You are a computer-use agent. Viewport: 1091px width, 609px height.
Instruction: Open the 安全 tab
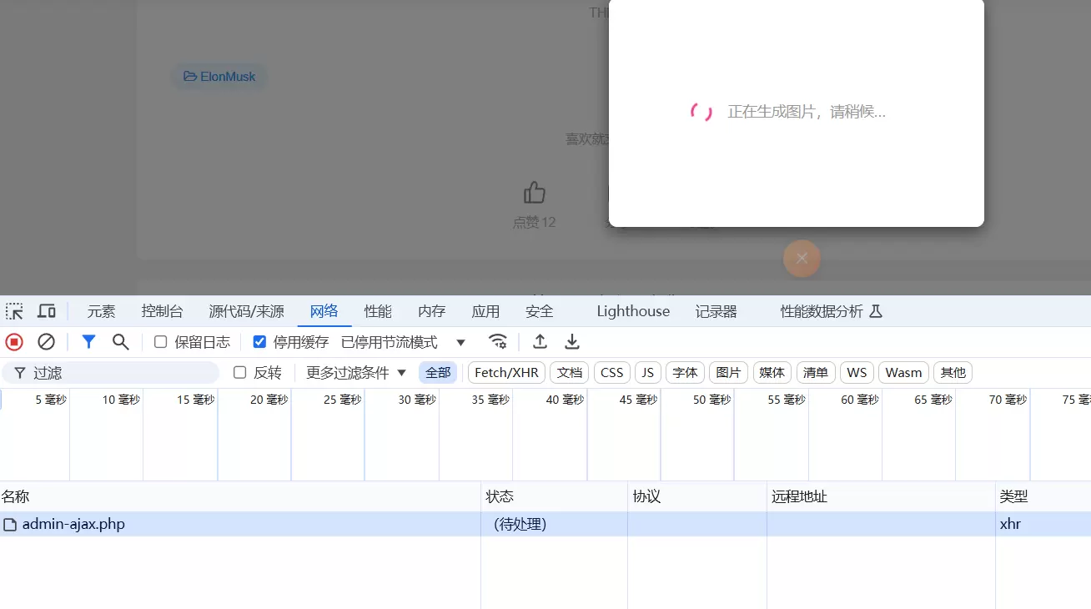coord(540,311)
